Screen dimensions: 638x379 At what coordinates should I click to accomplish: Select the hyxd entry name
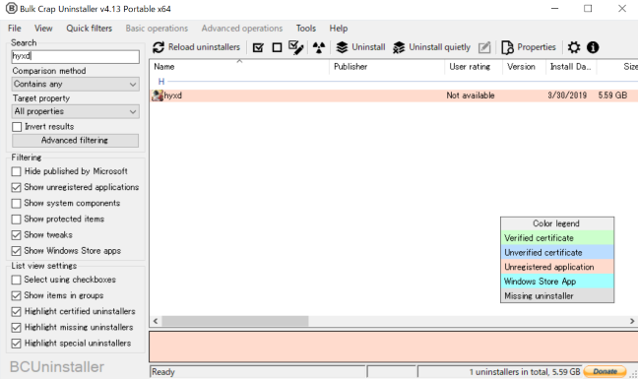coord(173,95)
